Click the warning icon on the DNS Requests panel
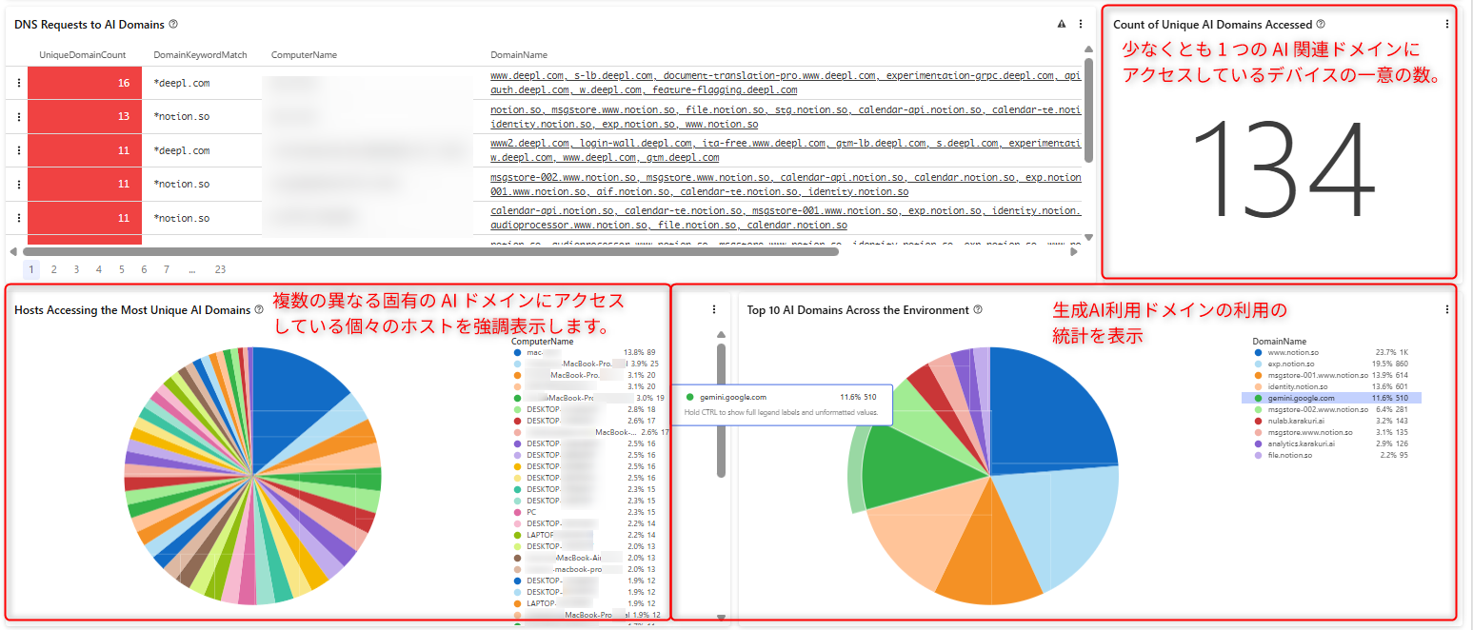The height and width of the screenshot is (630, 1473). (1061, 24)
